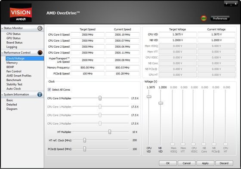Click the Performance Control speedometer icon
The height and width of the screenshot is (169, 241).
tap(40, 53)
